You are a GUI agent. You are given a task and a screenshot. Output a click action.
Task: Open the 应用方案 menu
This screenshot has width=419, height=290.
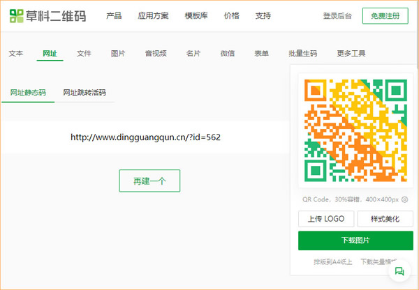coord(153,16)
